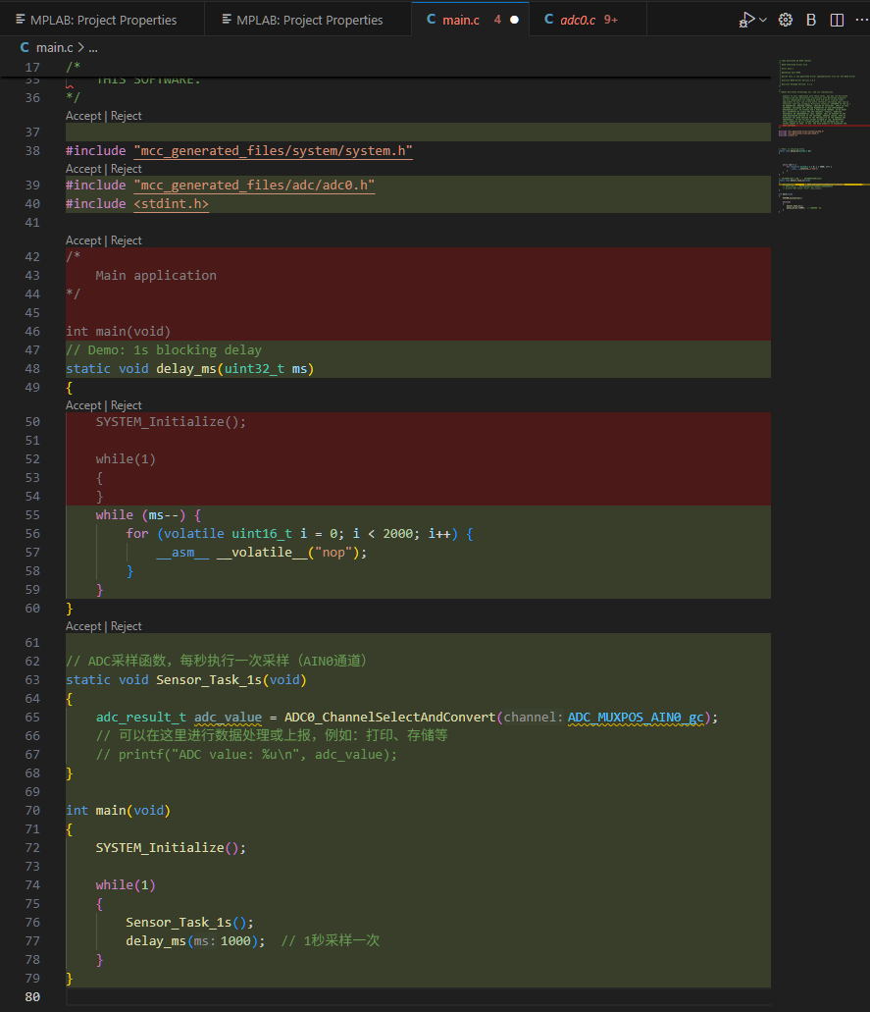Accept the change above line 61 Sensor_Task_1s block
Viewport: 870px width, 1012px height.
83,626
